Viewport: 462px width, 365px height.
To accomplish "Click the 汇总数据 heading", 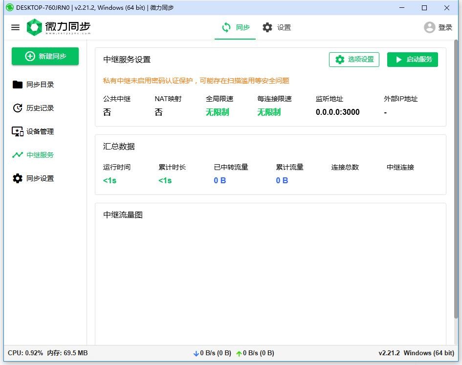I will 119,147.
